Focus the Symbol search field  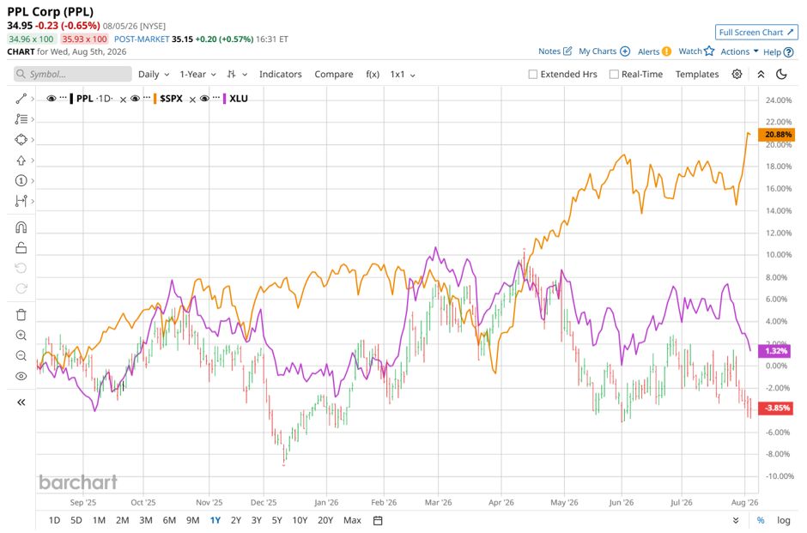73,74
